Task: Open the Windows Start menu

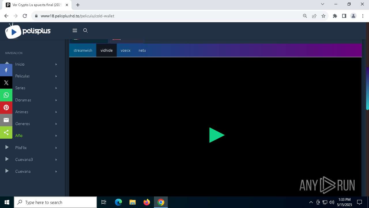Action: 7,202
